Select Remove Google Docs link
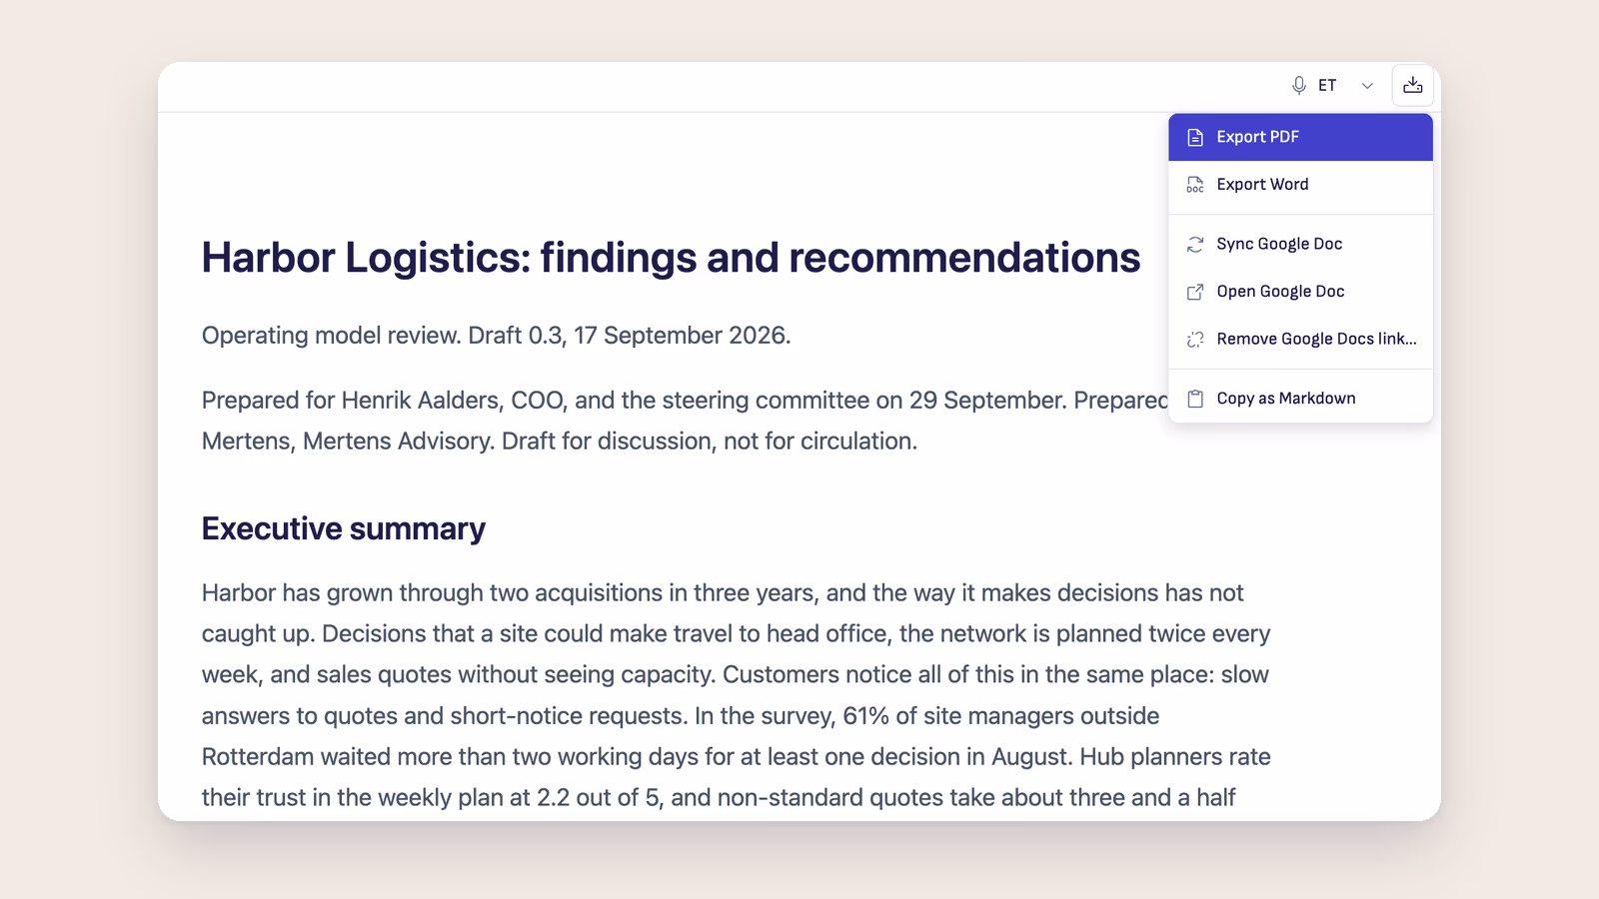 pos(1300,340)
